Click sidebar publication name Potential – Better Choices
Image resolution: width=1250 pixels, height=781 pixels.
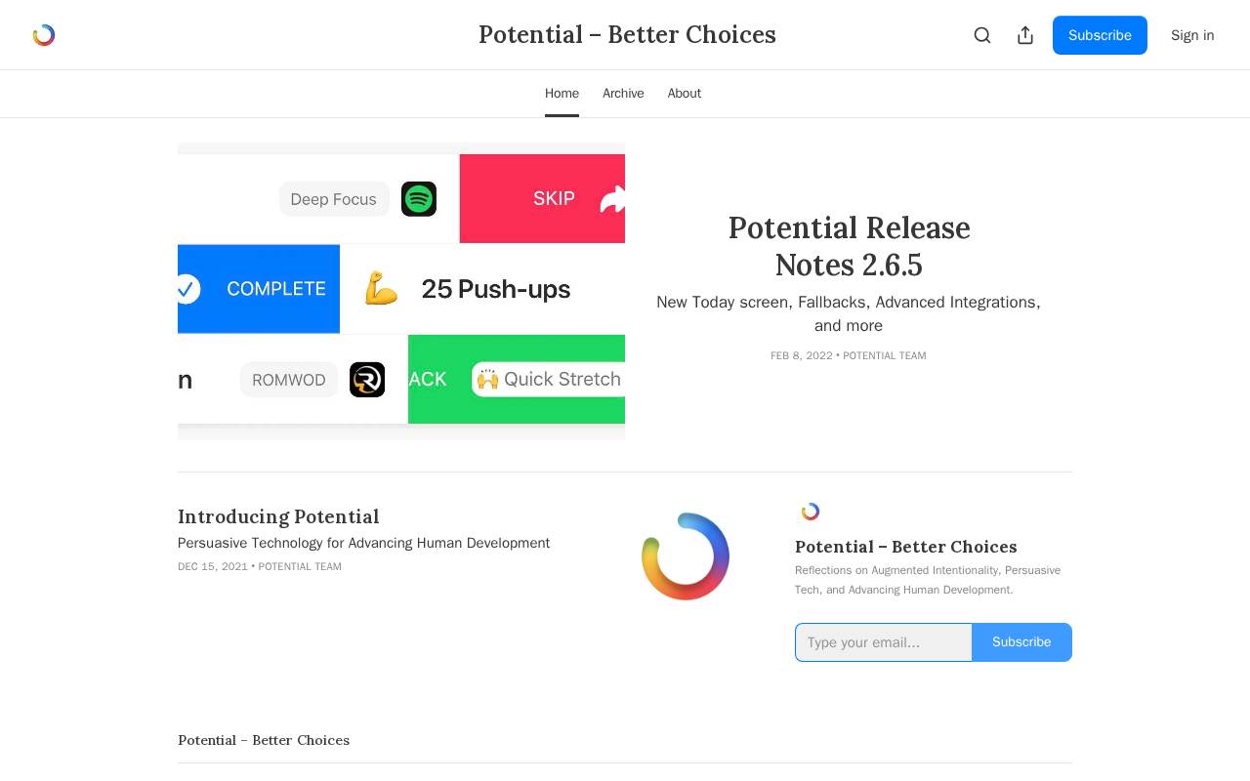point(906,547)
